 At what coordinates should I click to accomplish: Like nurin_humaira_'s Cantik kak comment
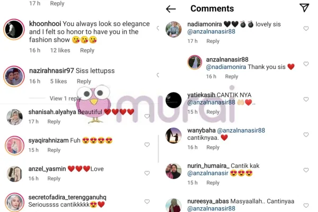click(306, 170)
